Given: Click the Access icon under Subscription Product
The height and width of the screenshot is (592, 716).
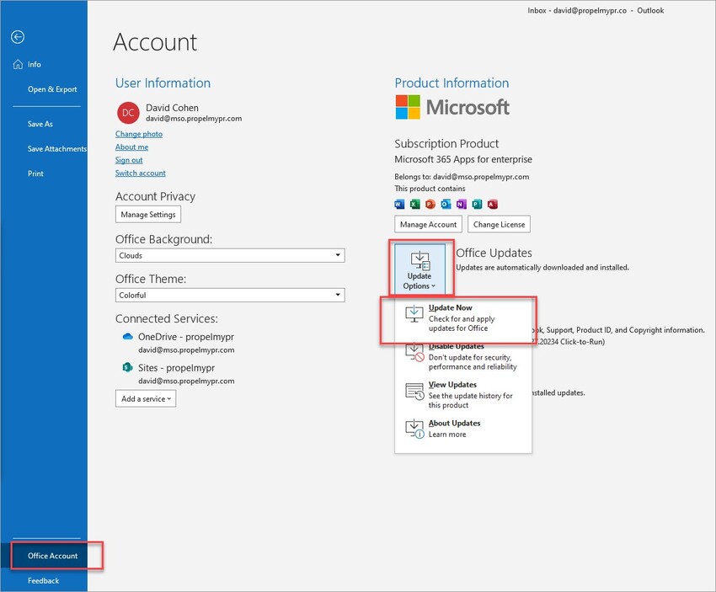Looking at the screenshot, I should (x=491, y=204).
